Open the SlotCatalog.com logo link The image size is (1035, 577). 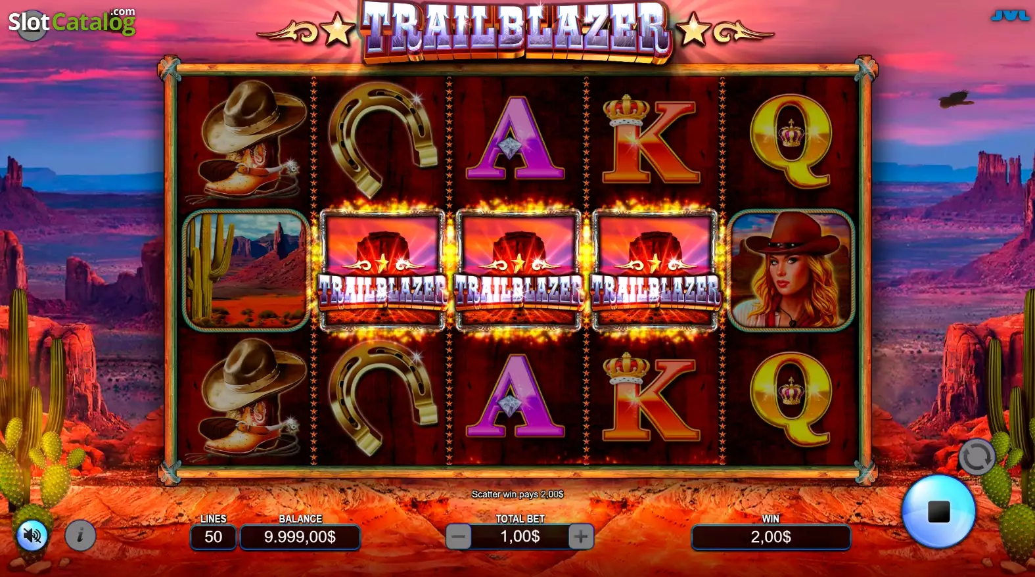pos(72,22)
